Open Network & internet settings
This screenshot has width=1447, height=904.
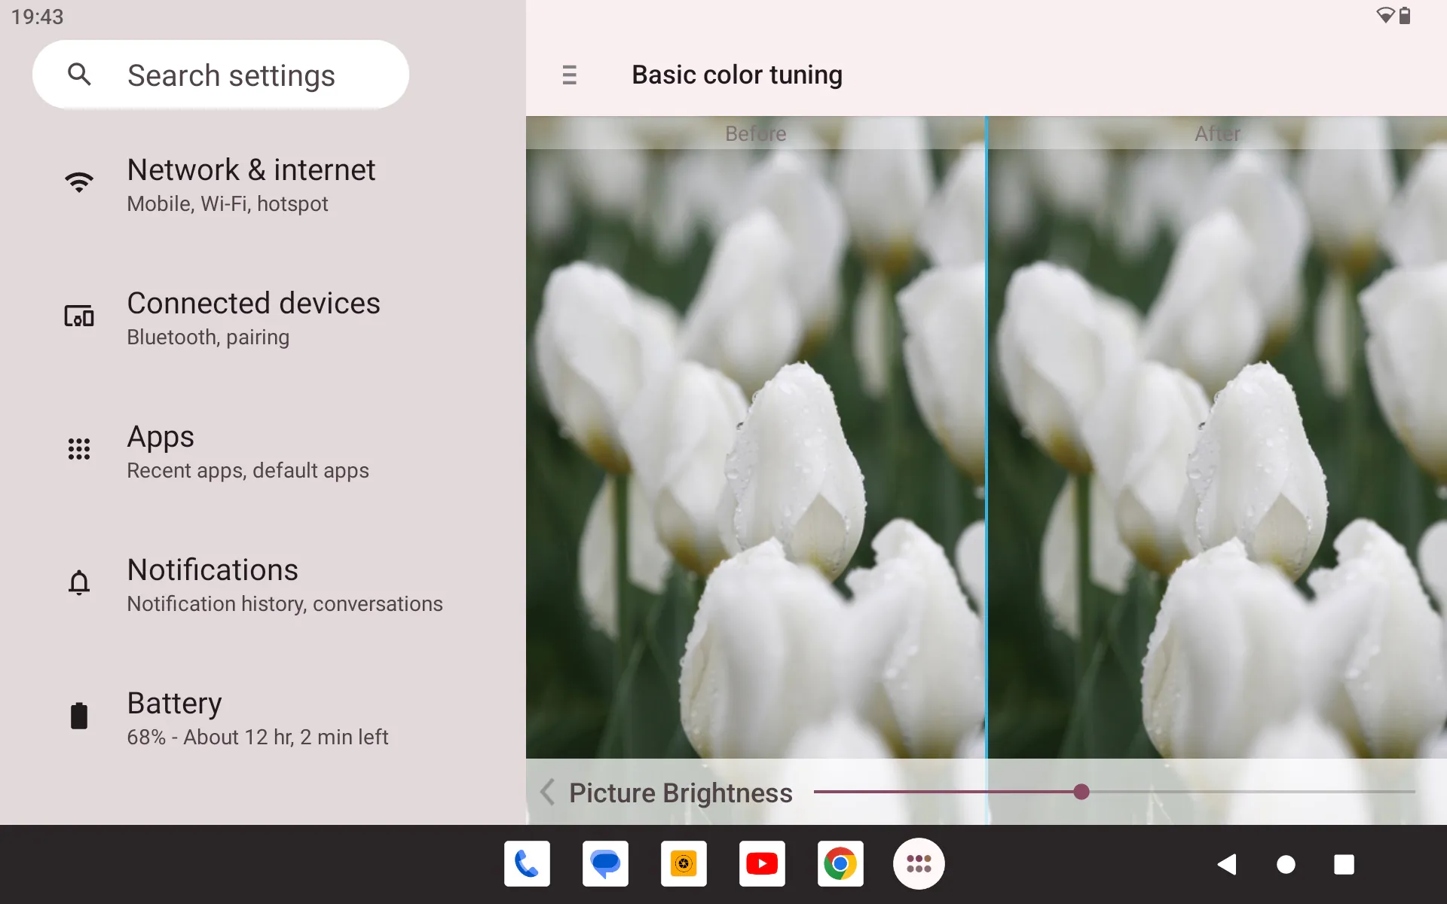point(263,185)
